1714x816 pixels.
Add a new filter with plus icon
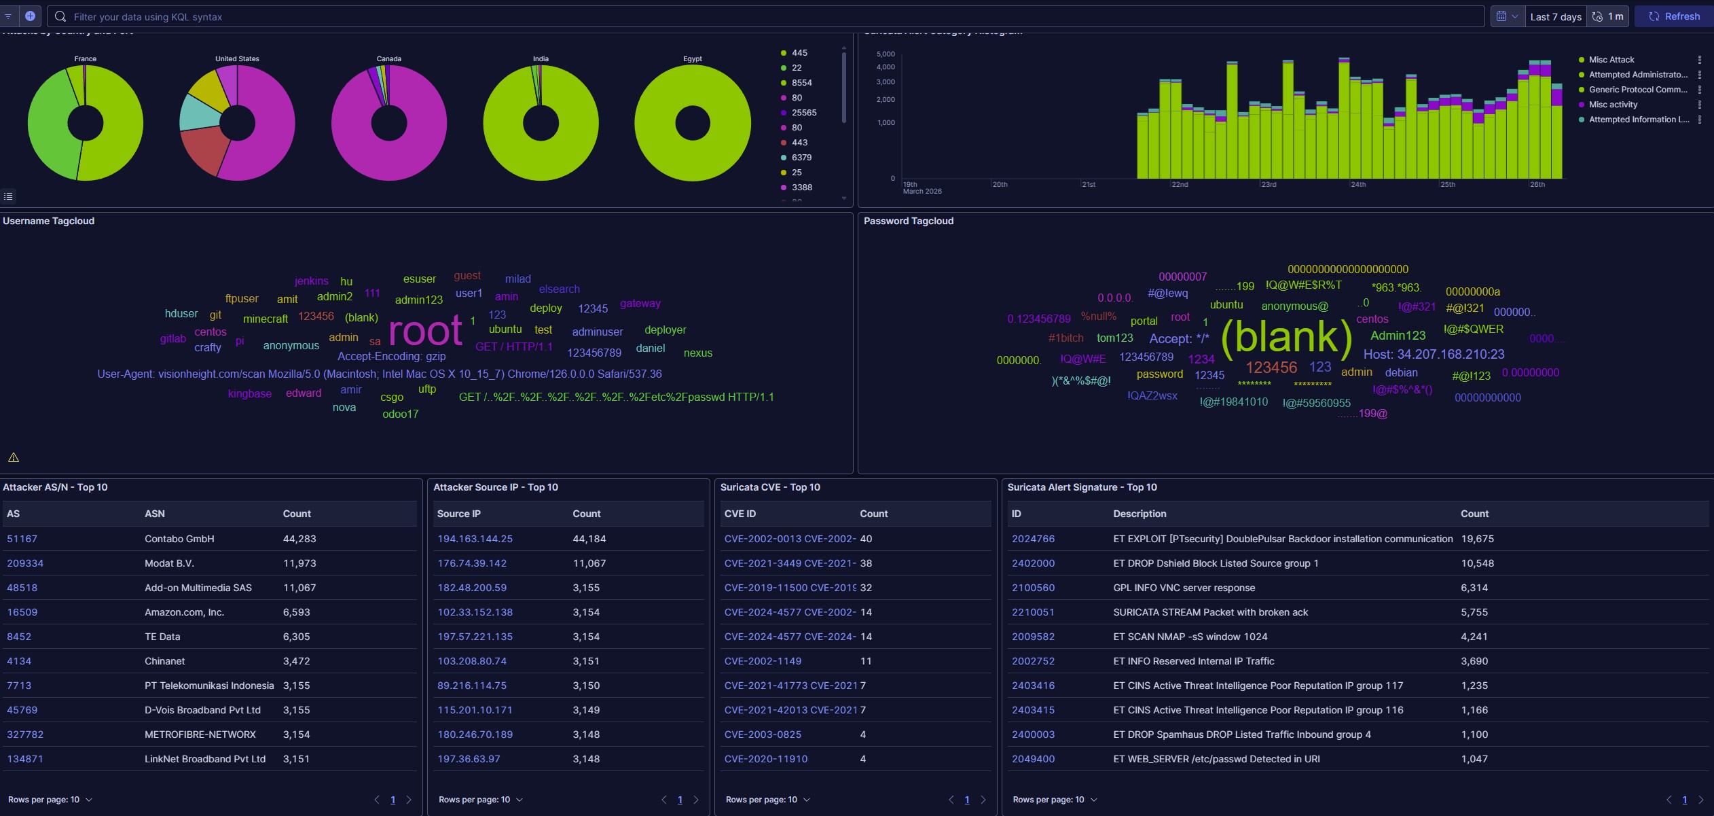(30, 16)
